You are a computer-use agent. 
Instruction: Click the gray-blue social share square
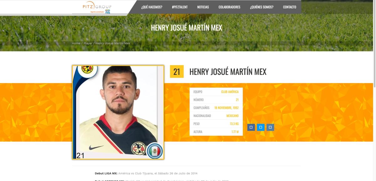point(270,127)
